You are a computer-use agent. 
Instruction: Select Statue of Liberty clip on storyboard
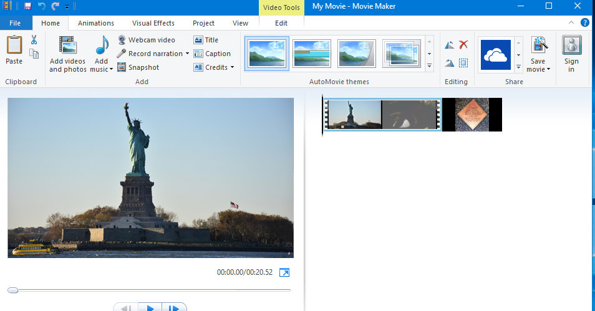click(x=353, y=115)
